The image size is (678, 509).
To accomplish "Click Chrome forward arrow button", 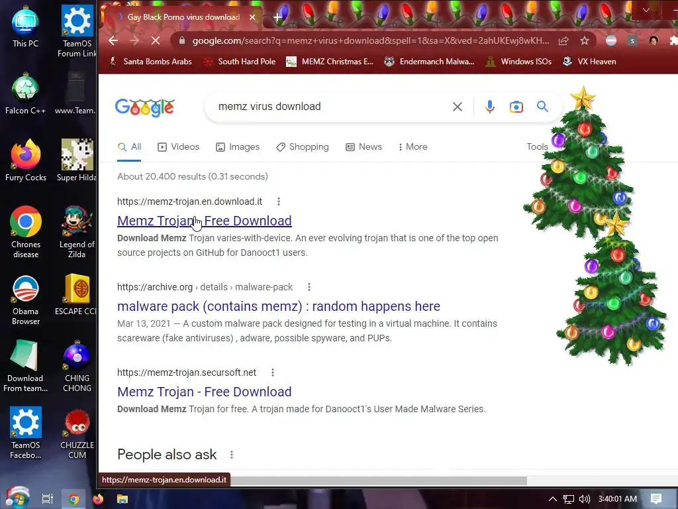I will (x=134, y=40).
